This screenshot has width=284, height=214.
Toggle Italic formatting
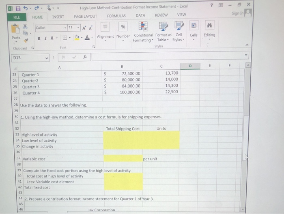pos(45,39)
